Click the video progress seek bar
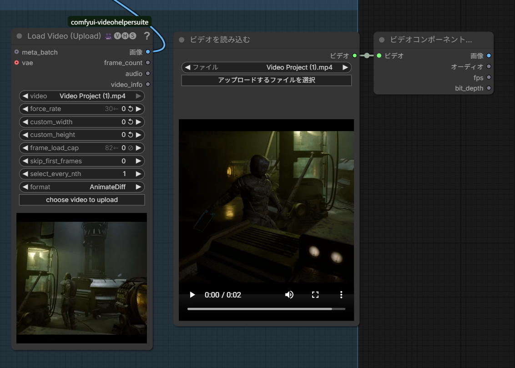Screen dimensions: 515x368 pyautogui.click(x=266, y=309)
